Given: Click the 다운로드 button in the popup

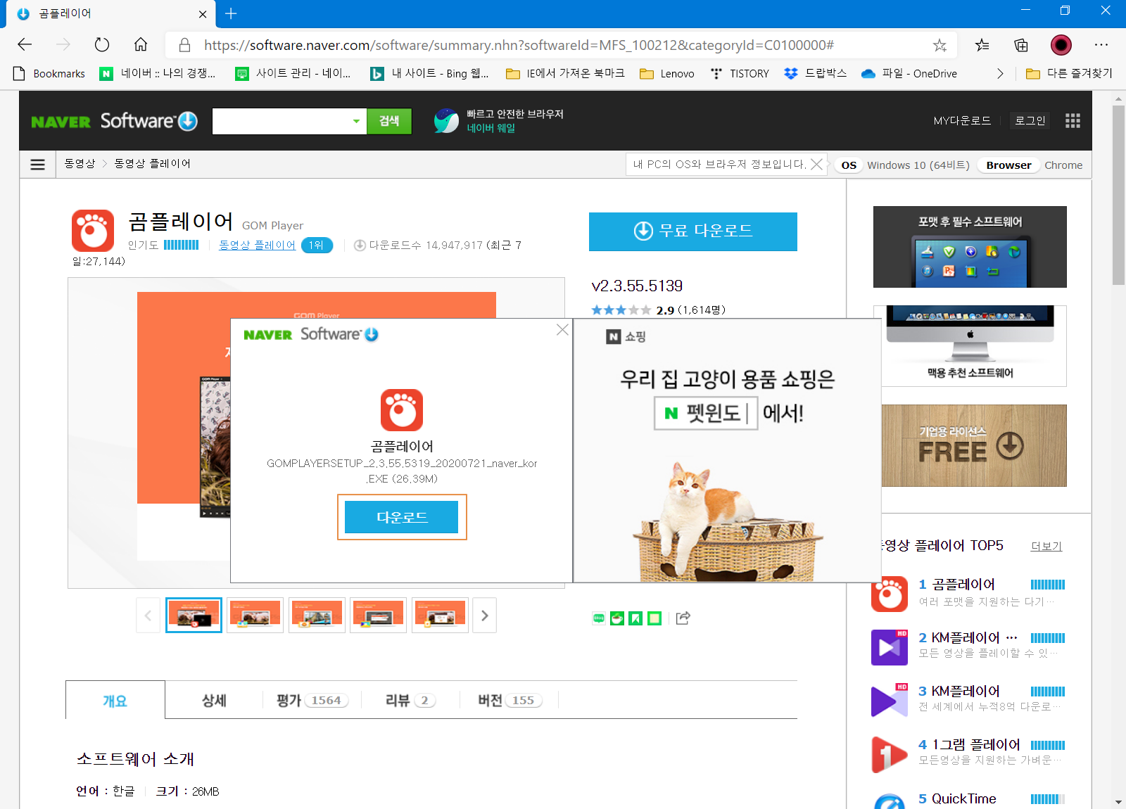Looking at the screenshot, I should pos(401,517).
